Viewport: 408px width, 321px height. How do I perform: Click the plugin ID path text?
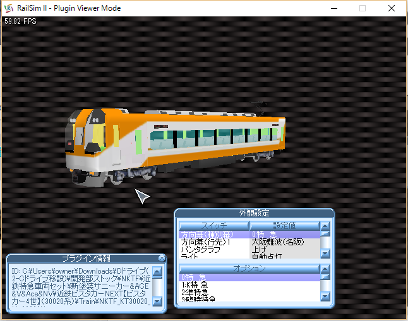[81, 286]
